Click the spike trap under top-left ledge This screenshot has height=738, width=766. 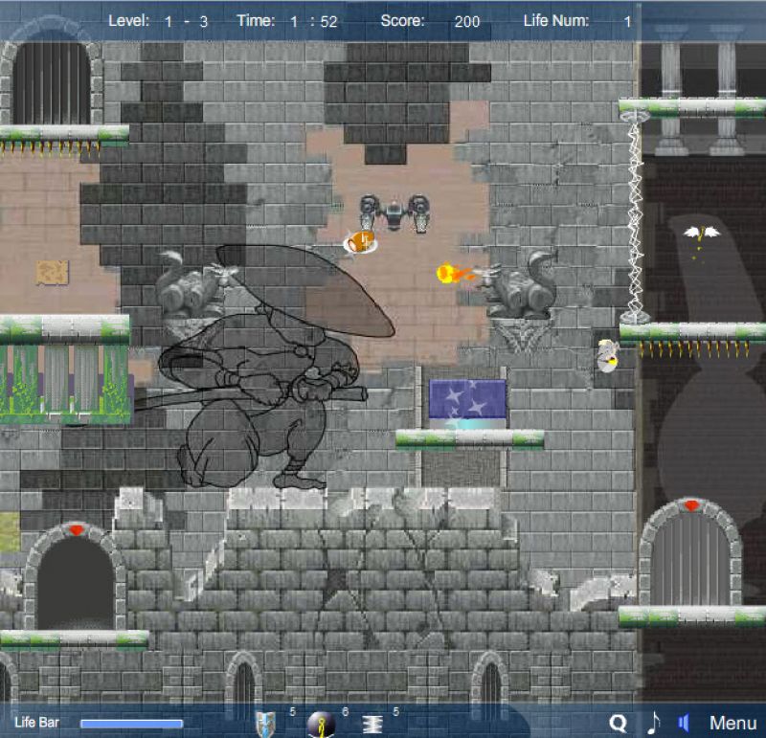tap(50, 147)
